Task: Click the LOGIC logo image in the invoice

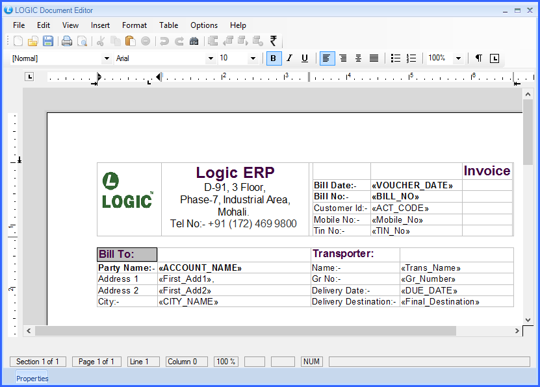Action: pyautogui.click(x=127, y=190)
